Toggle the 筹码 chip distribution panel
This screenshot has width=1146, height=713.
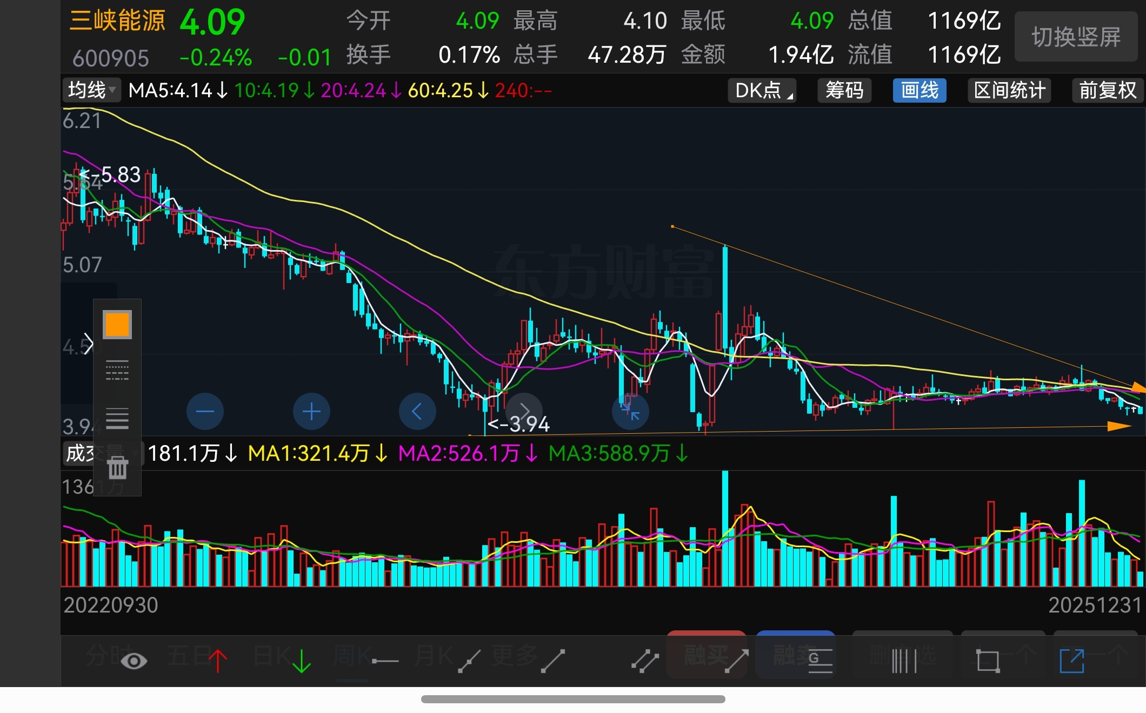point(844,90)
